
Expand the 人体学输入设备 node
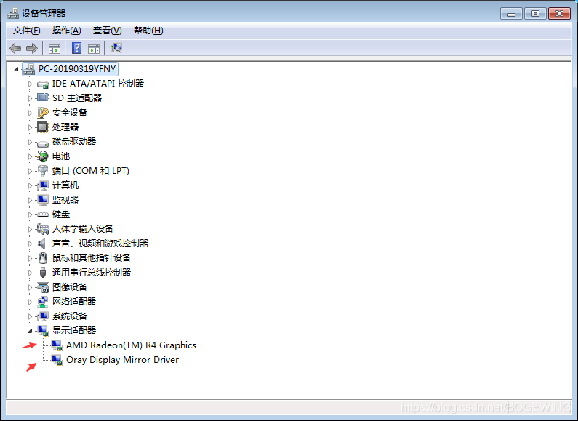30,229
